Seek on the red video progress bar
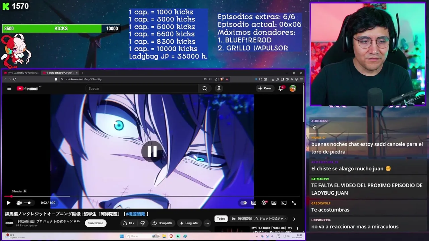 [x=152, y=196]
